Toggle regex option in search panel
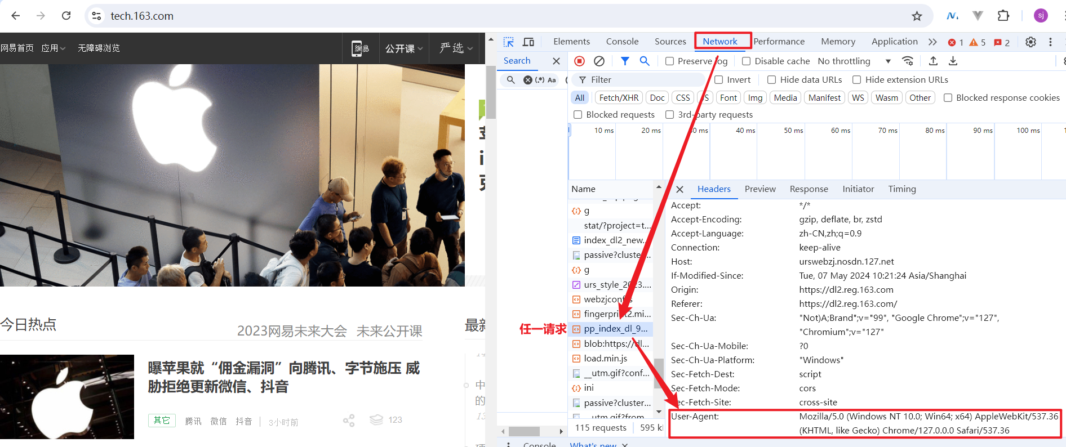 click(x=540, y=80)
